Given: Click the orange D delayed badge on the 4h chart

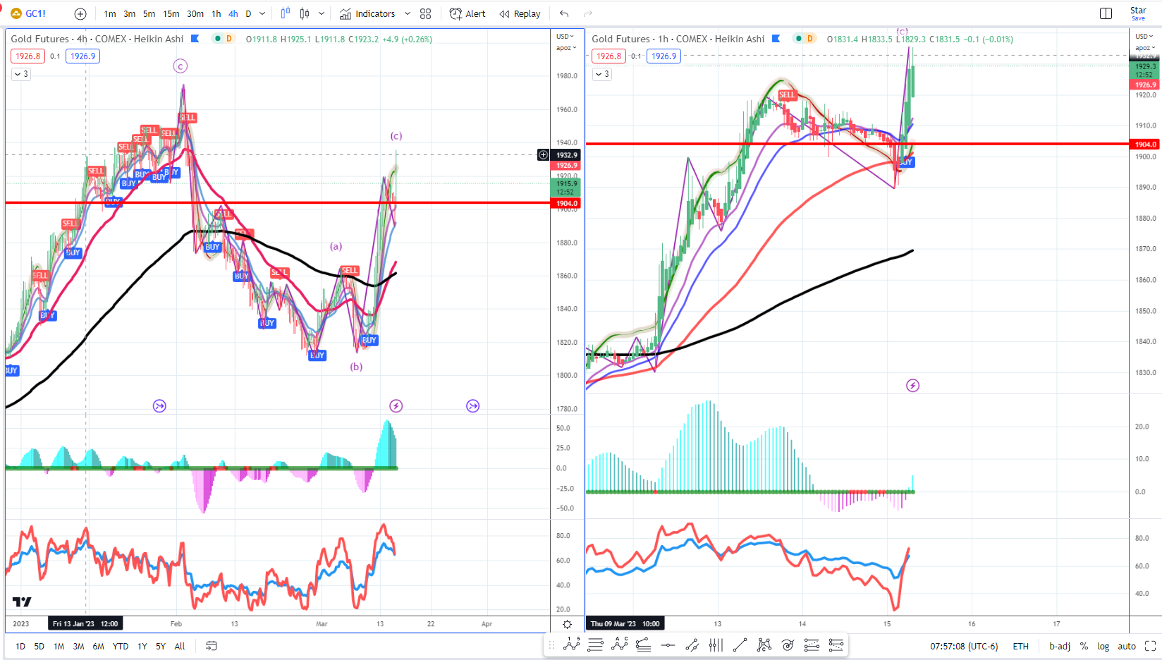Looking at the screenshot, I should [229, 39].
